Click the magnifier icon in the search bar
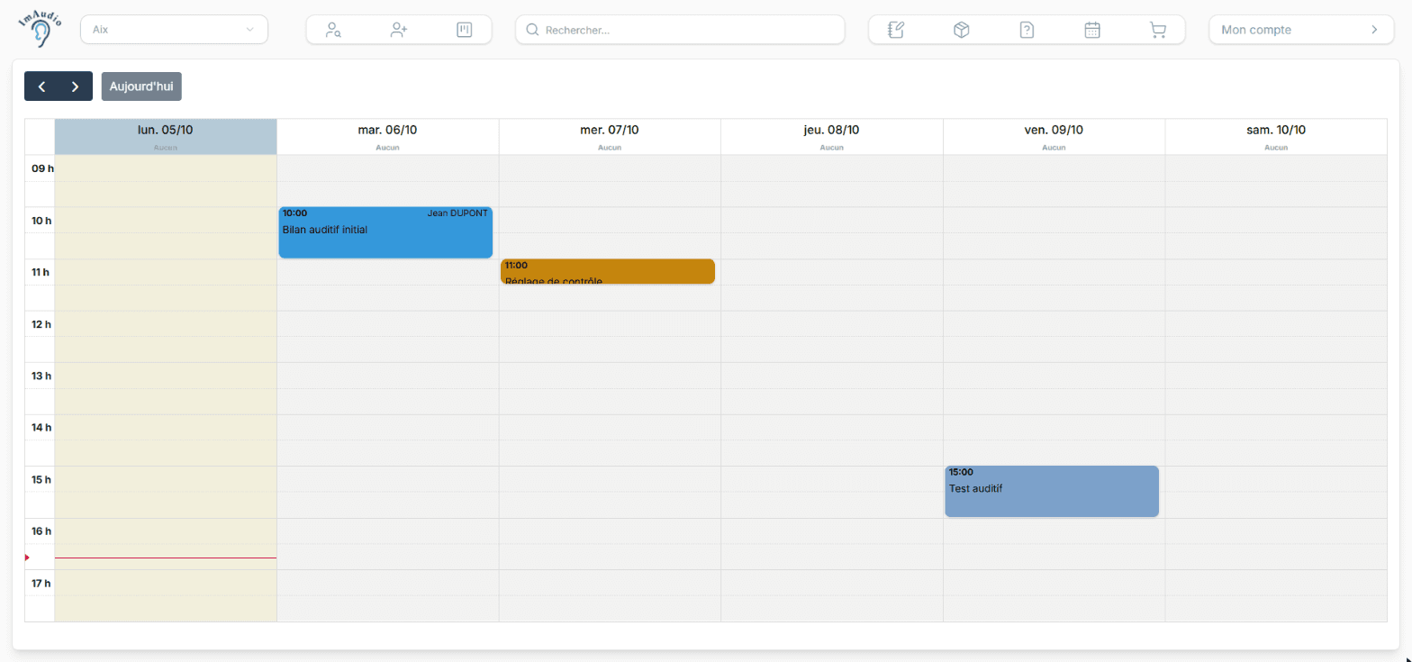1412x662 pixels. [532, 30]
